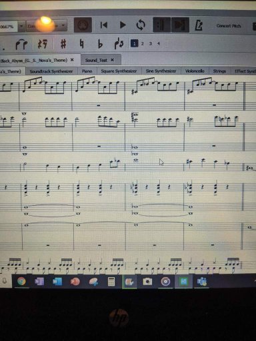Open the Violoncello part tab
Image resolution: width=256 pixels, height=341 pixels.
195,71
